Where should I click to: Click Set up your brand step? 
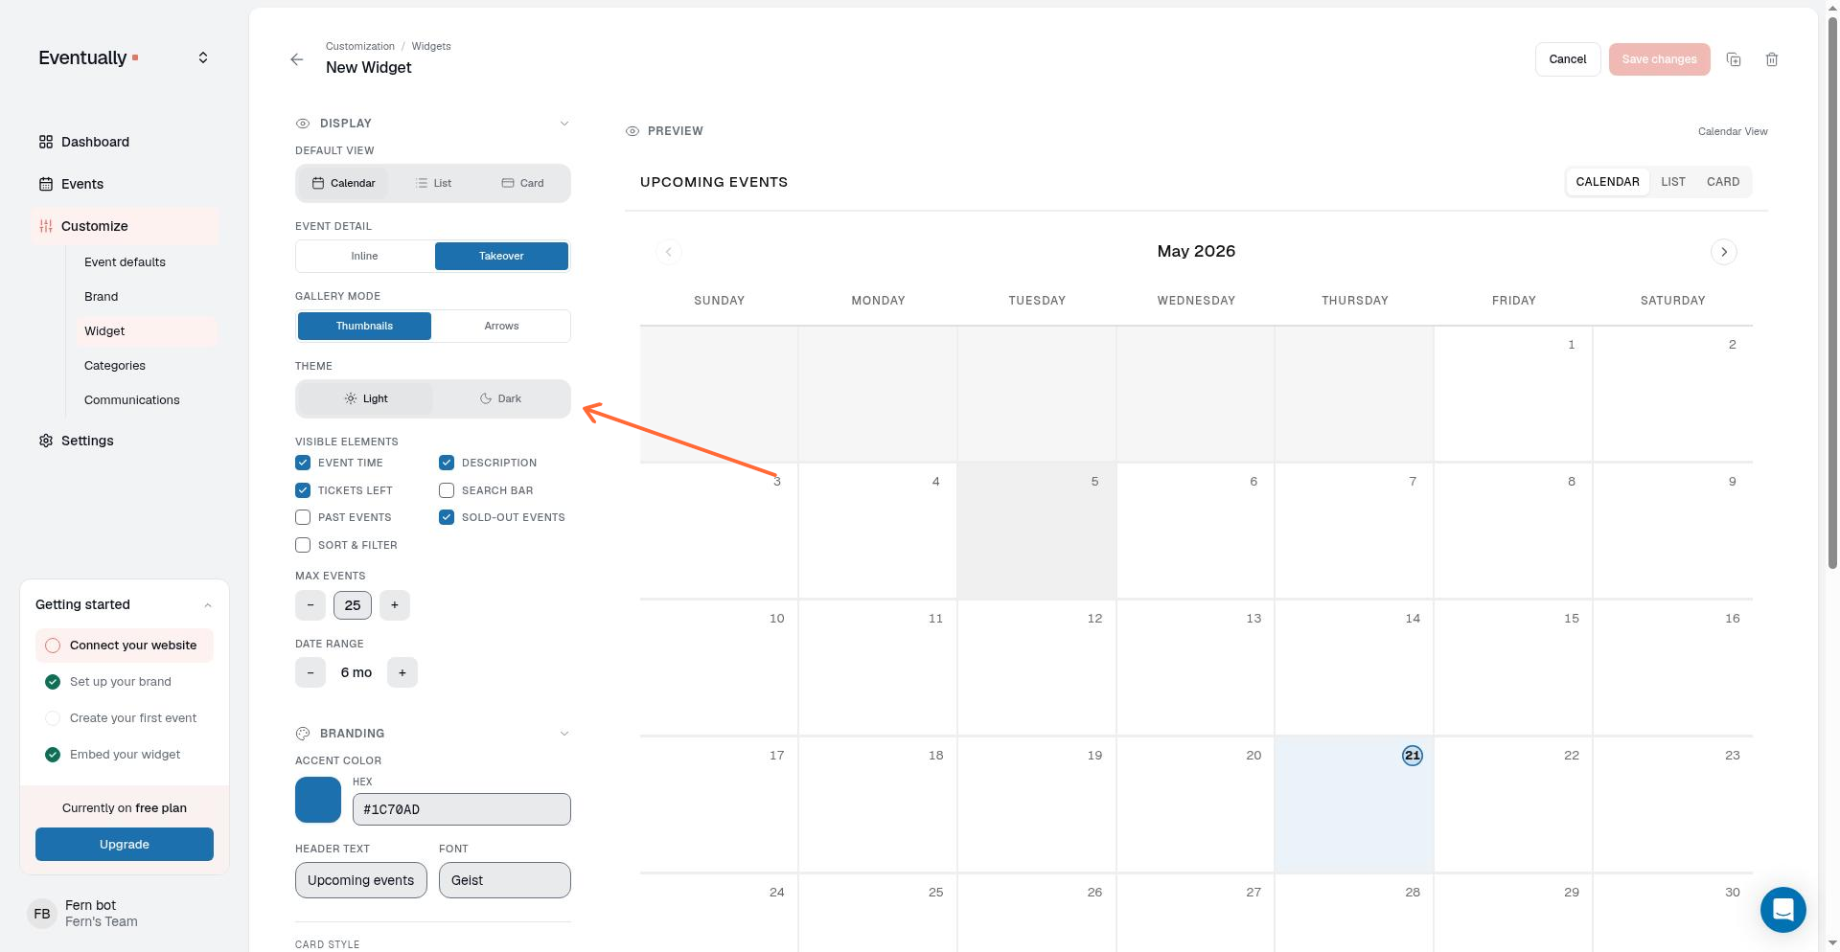(x=125, y=682)
